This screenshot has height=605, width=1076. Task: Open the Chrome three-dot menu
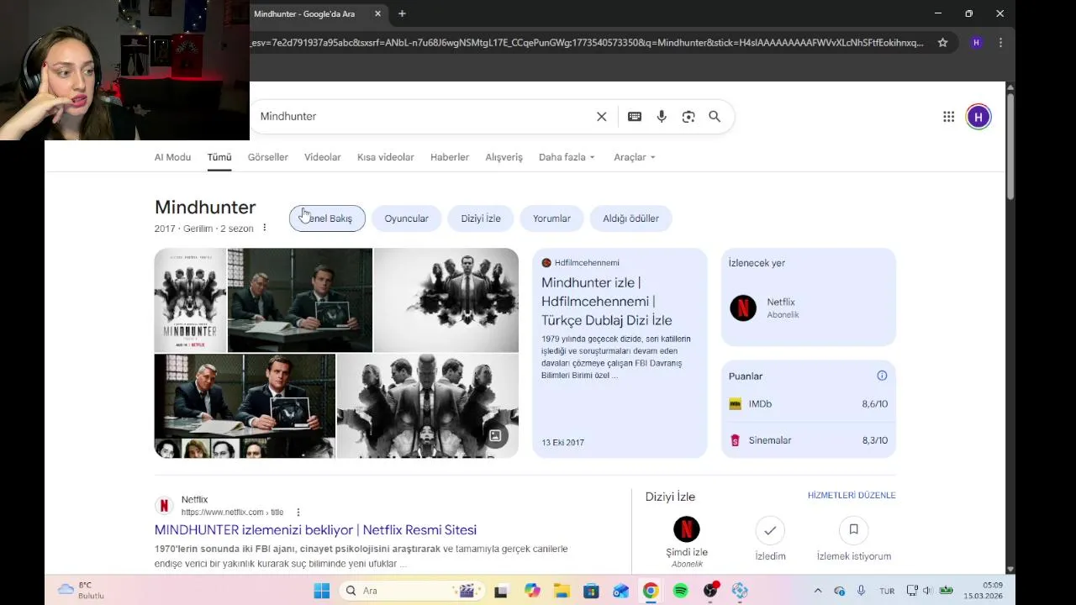tap(1000, 43)
